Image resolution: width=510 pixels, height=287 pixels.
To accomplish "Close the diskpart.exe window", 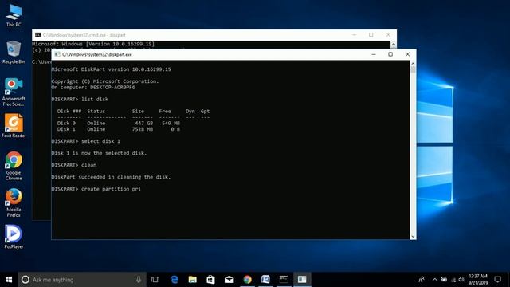I will pos(407,54).
